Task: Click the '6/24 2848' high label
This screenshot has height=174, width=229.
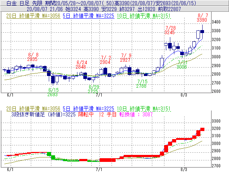Action: point(81,65)
